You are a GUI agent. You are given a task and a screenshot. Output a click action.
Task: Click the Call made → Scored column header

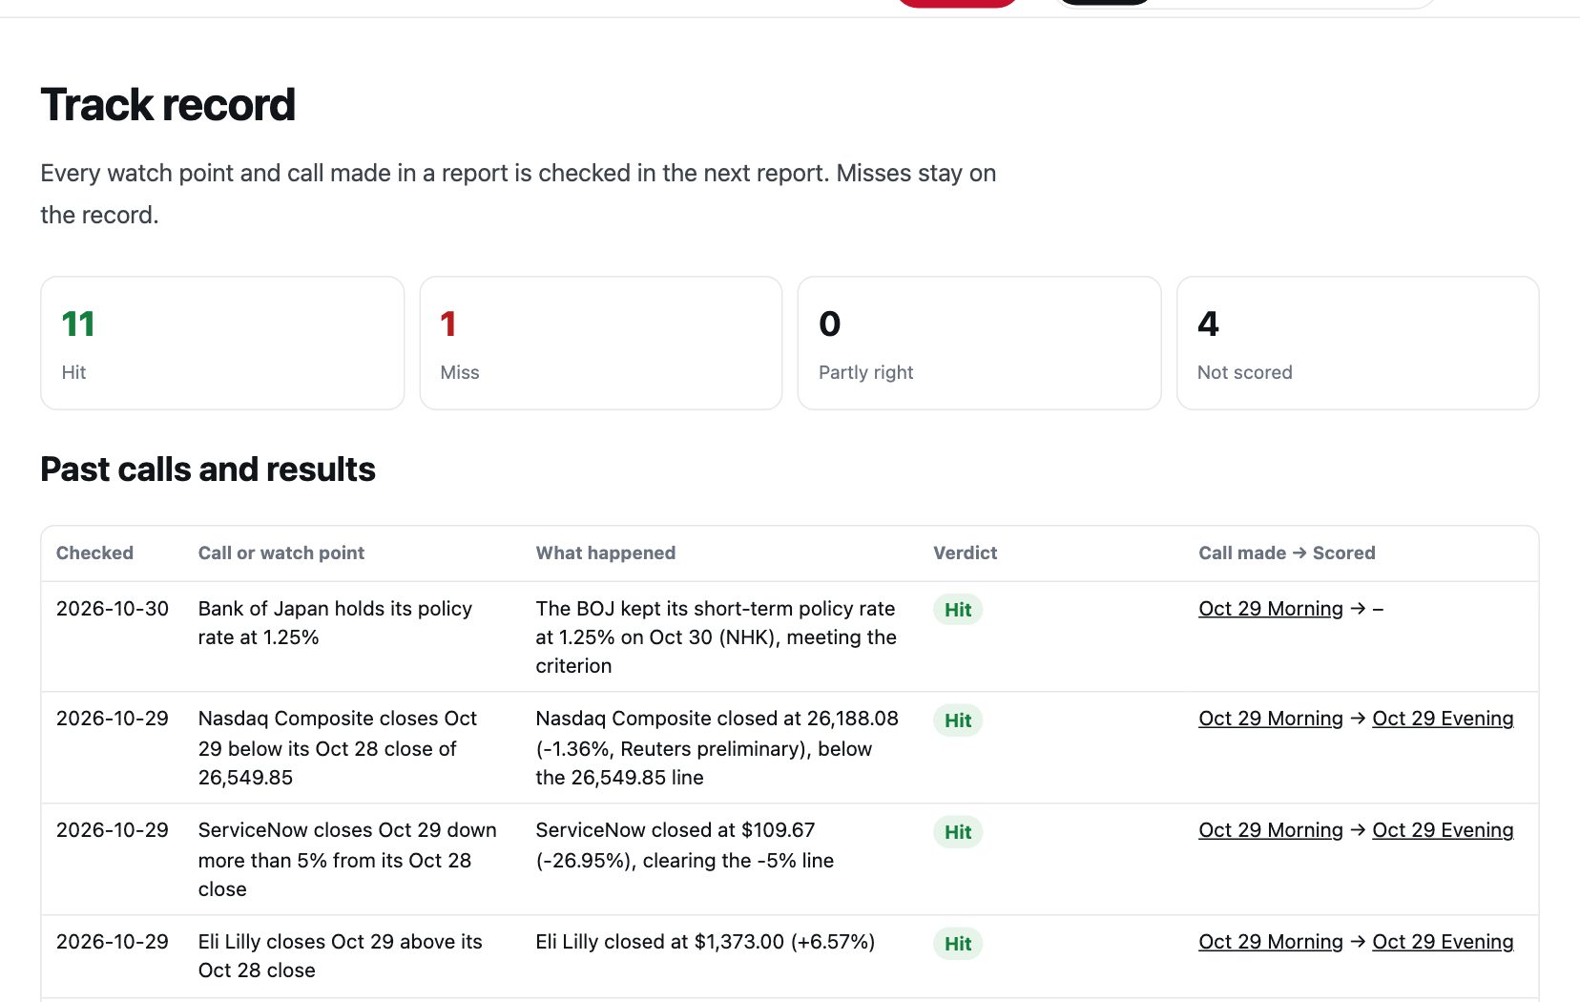coord(1287,553)
